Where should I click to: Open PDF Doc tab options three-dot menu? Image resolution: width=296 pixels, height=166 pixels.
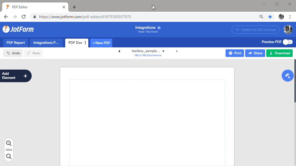[x=85, y=43]
